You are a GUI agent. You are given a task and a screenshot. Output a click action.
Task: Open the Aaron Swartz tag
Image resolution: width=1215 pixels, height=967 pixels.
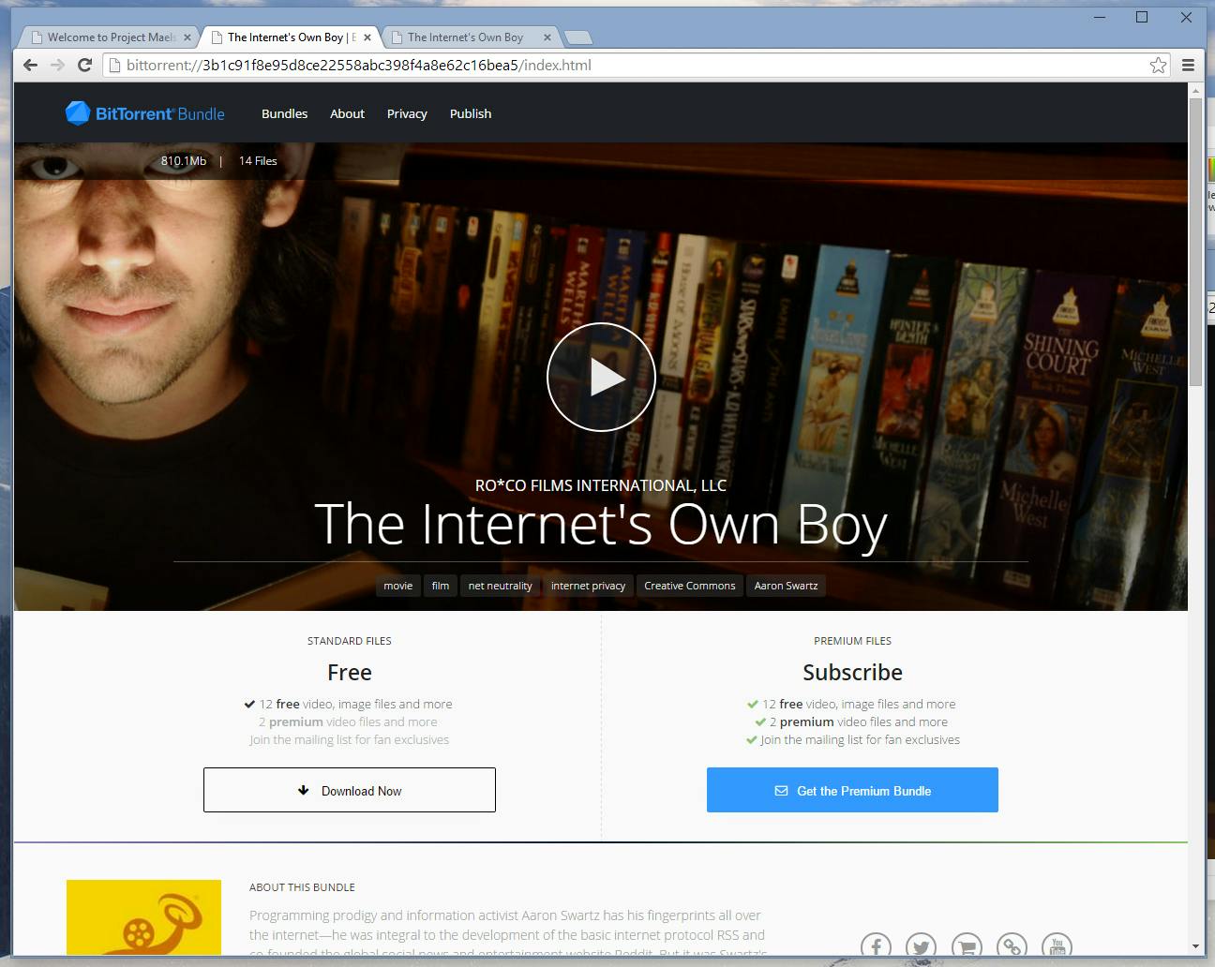click(786, 586)
